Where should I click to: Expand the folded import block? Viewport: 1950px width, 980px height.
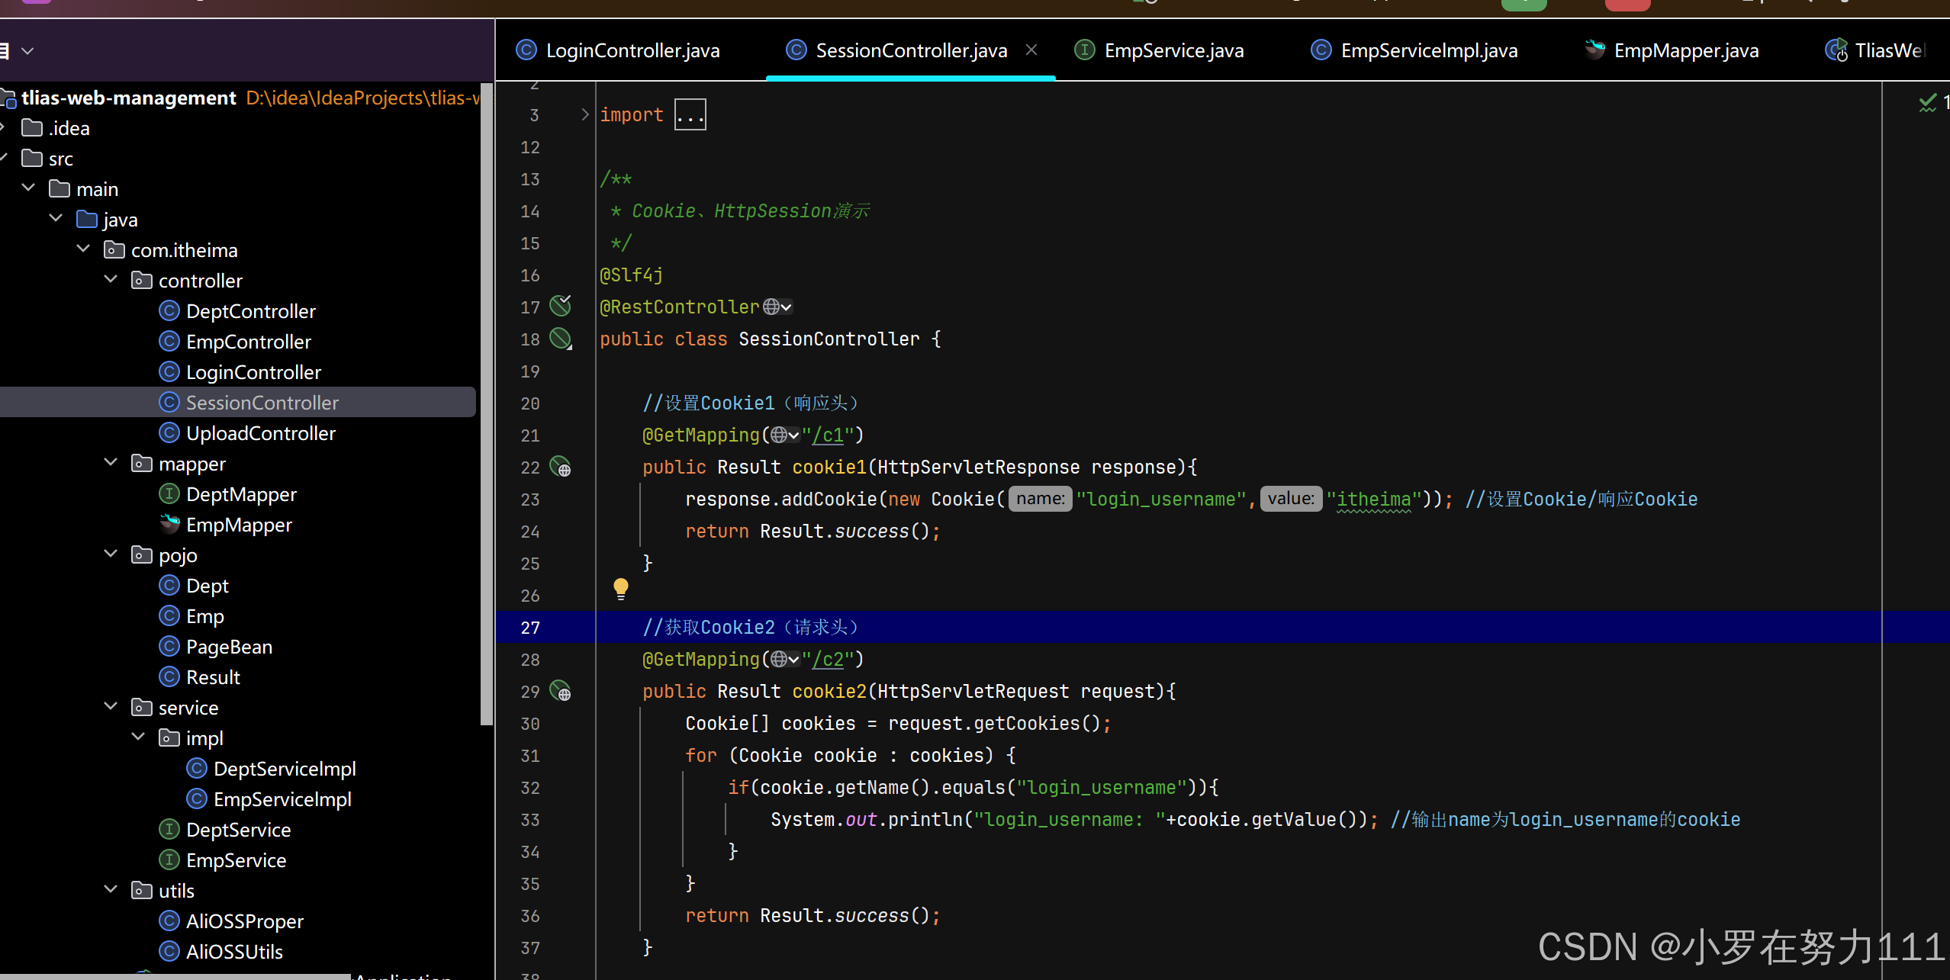(x=584, y=114)
